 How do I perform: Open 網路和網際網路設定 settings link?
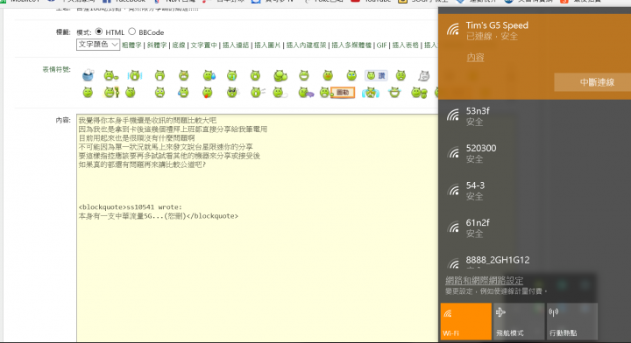pyautogui.click(x=484, y=280)
